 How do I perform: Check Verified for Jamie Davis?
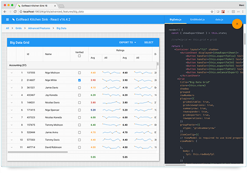click(79, 87)
